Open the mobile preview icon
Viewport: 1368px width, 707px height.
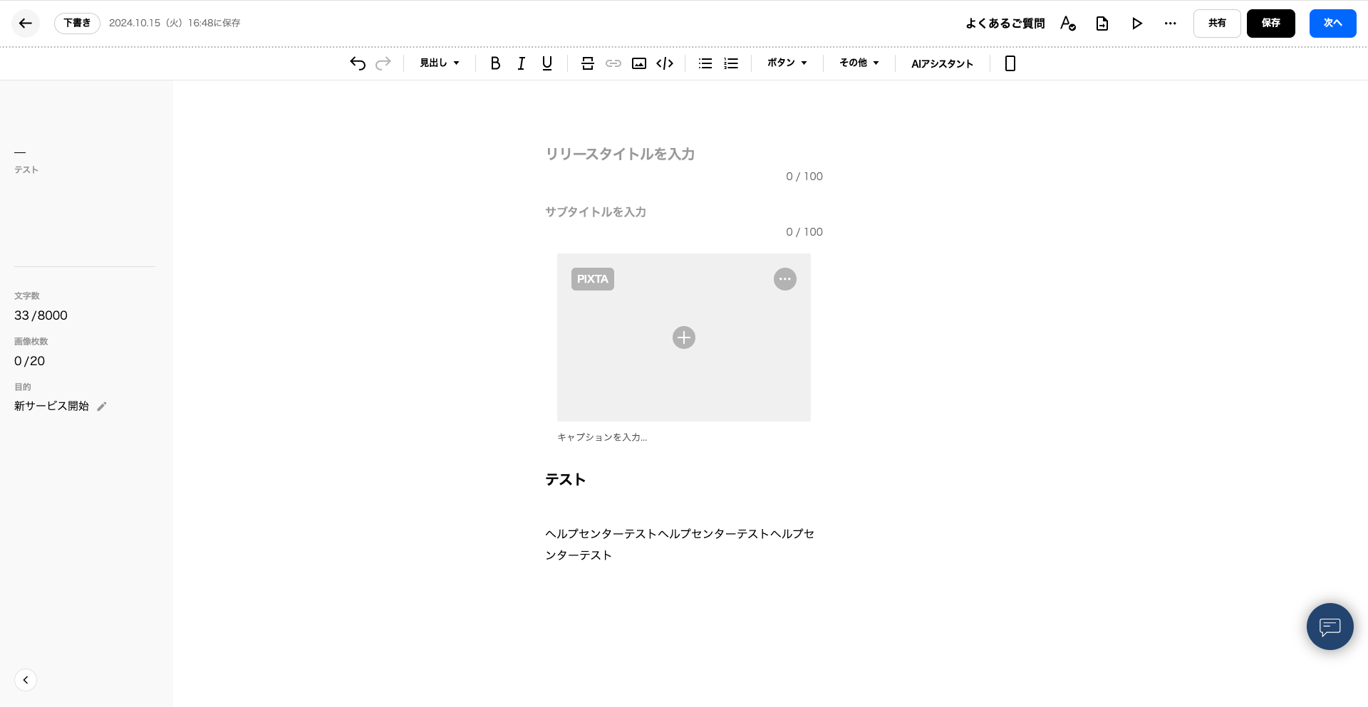coord(1010,63)
